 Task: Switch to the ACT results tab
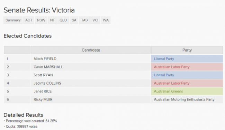click(x=29, y=20)
